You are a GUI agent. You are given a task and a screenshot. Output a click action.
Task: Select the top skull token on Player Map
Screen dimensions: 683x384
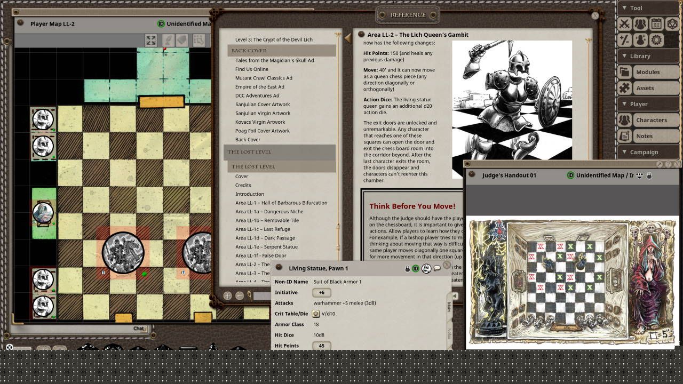[x=43, y=119]
